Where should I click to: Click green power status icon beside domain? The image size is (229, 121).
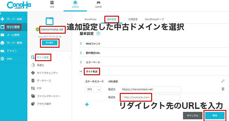pyautogui.click(x=37, y=29)
